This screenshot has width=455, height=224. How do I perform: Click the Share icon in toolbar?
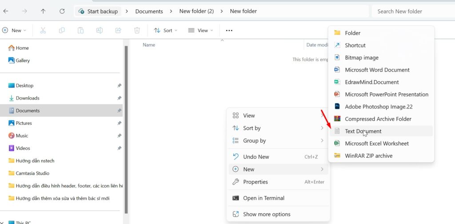118,30
